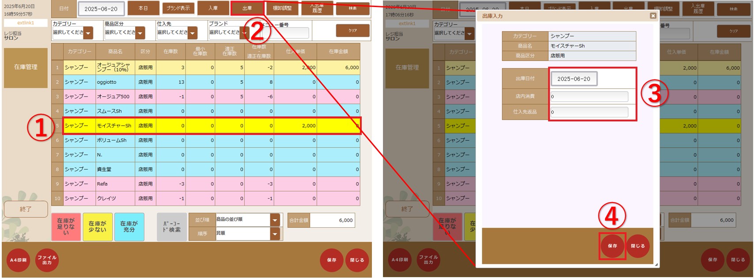
Task: Open the 仕入先 filter dropdown
Action: coord(177,33)
